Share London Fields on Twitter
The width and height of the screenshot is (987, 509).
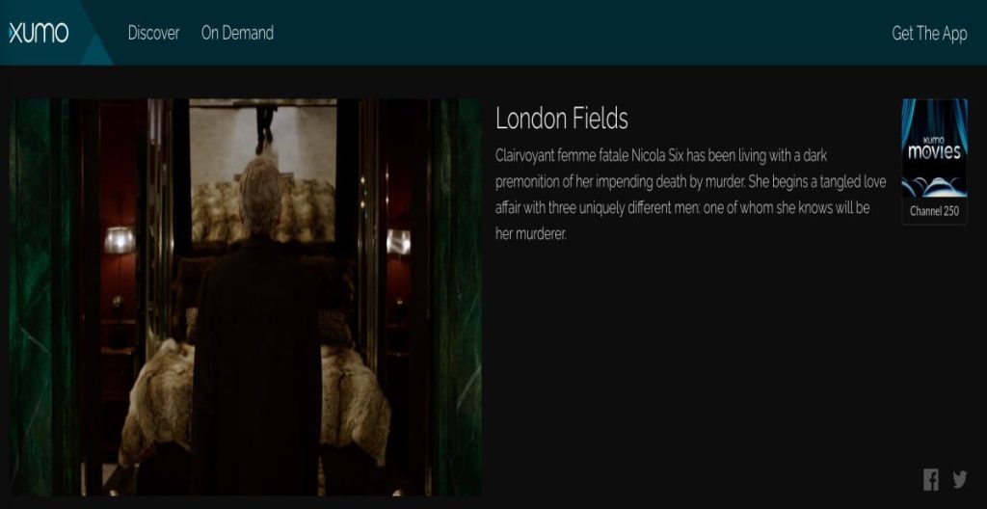click(959, 480)
